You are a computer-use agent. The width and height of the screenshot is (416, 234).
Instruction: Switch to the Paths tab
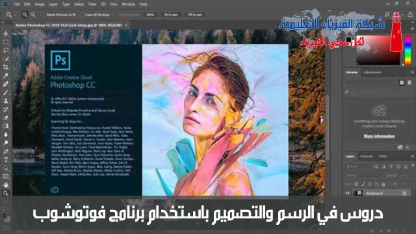(383, 156)
